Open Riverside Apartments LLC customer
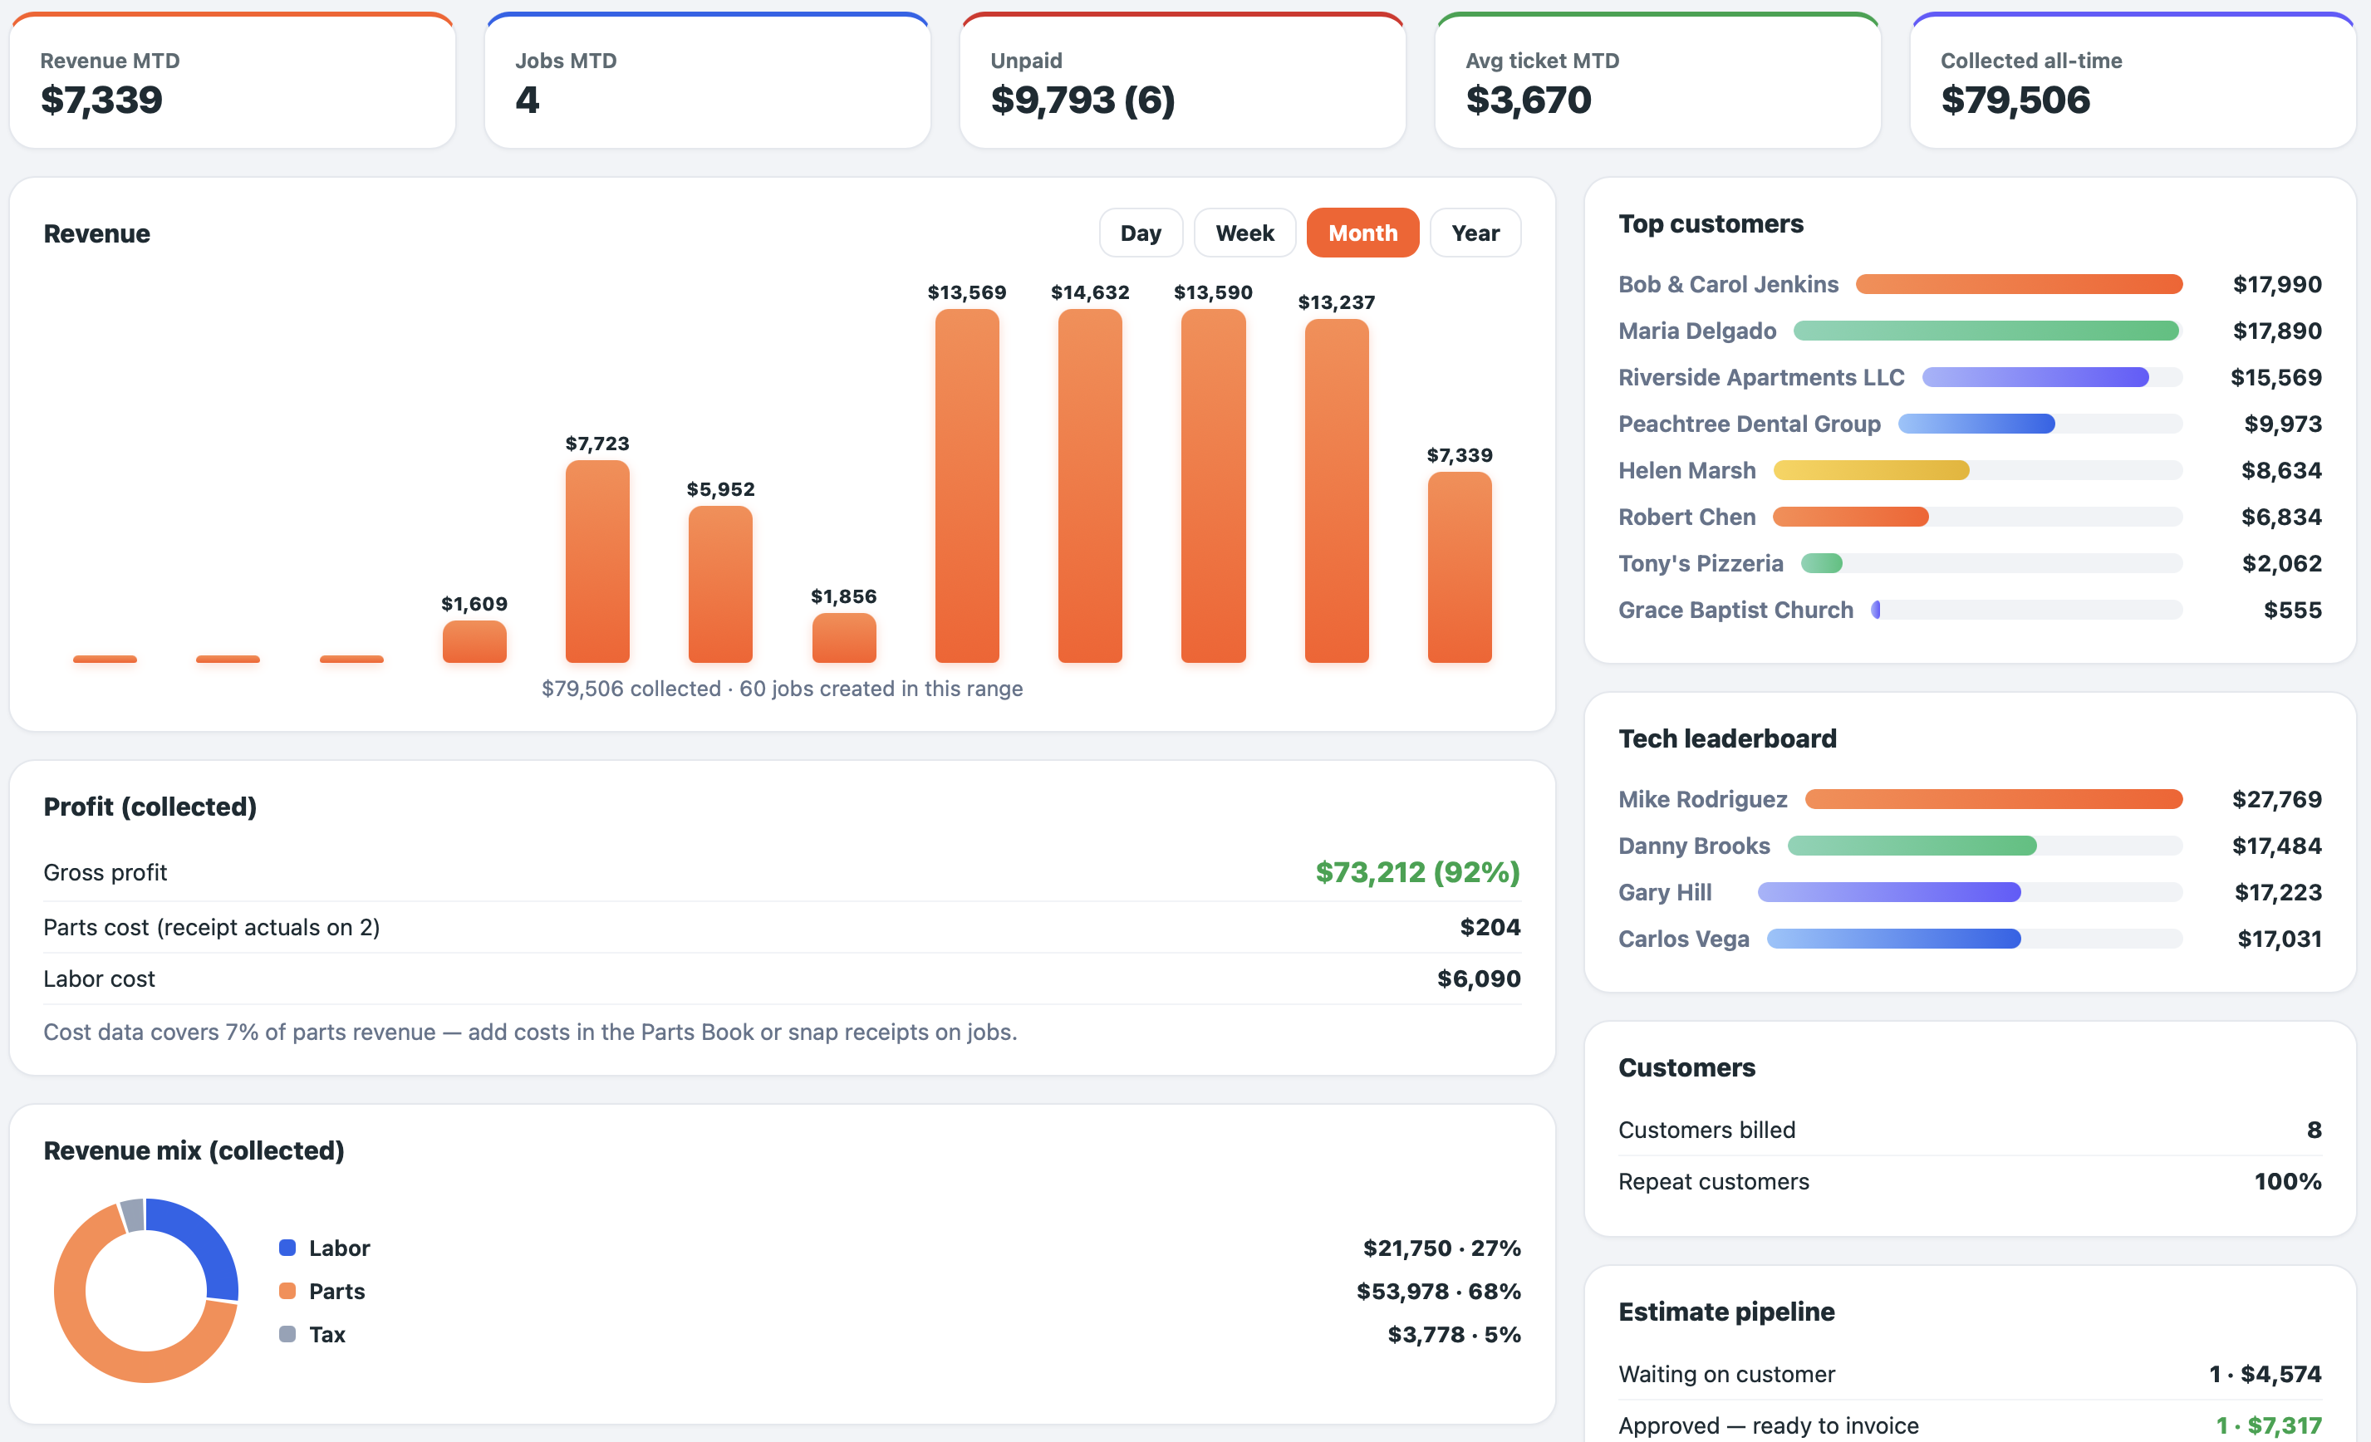This screenshot has width=2371, height=1442. (1760, 377)
